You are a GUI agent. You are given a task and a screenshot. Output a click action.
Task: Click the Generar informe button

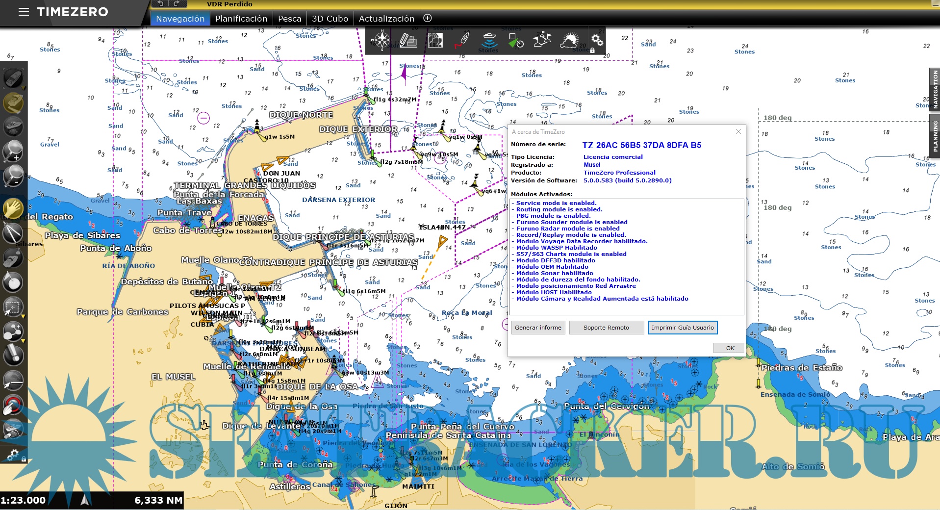point(538,328)
